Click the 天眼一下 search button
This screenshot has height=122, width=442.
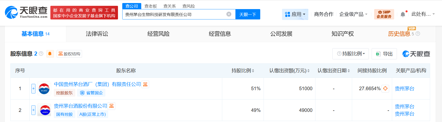click(248, 14)
